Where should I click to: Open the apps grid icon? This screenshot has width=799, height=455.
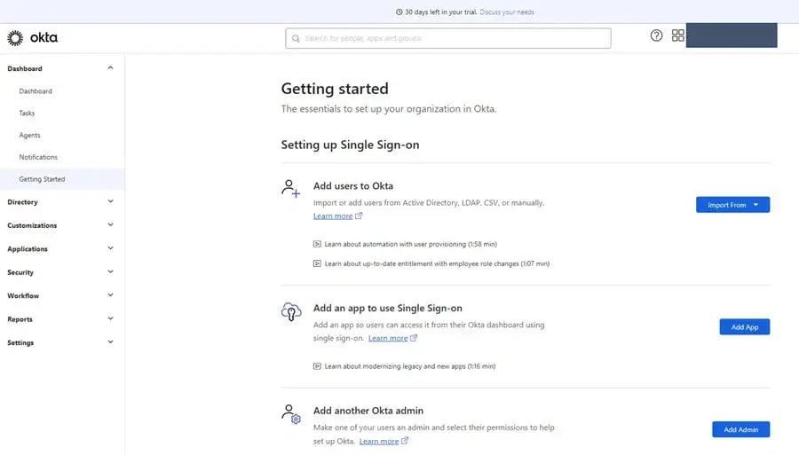(x=678, y=35)
